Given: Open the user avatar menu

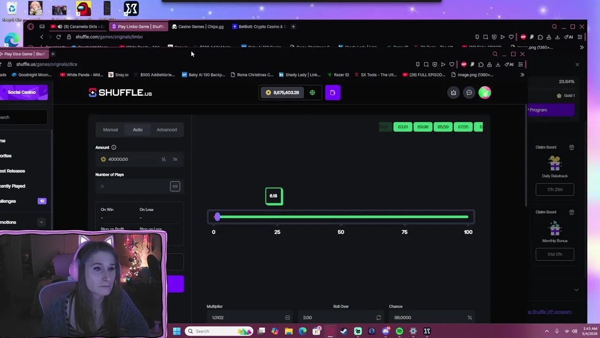Looking at the screenshot, I should [485, 92].
